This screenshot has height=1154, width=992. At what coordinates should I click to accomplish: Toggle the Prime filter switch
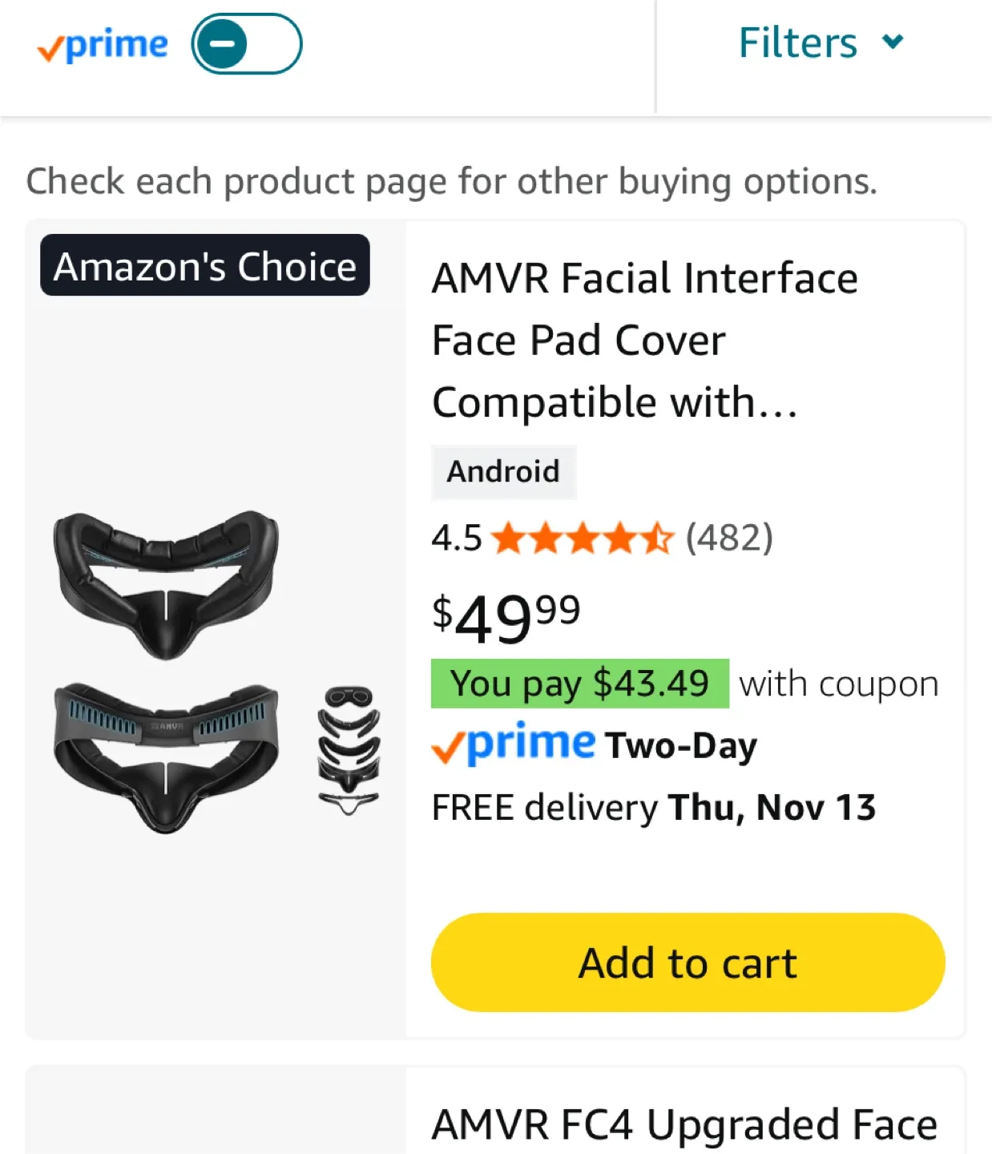(x=246, y=44)
